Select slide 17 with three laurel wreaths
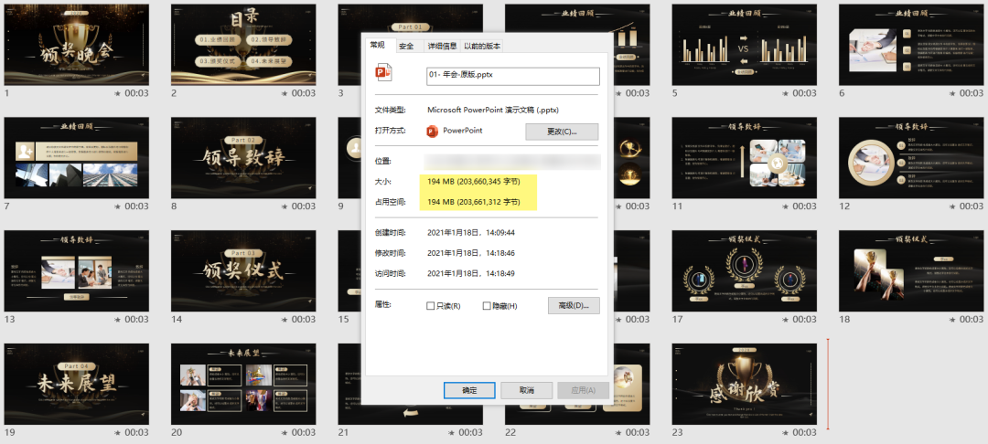 click(744, 271)
